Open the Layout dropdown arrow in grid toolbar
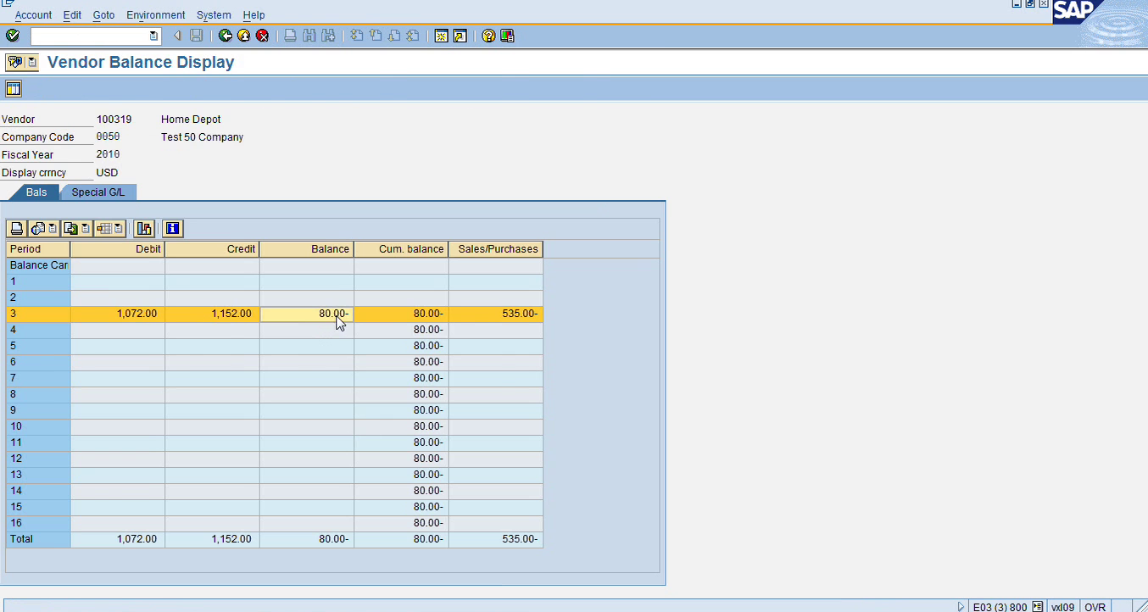The height and width of the screenshot is (612, 1148). click(x=119, y=228)
